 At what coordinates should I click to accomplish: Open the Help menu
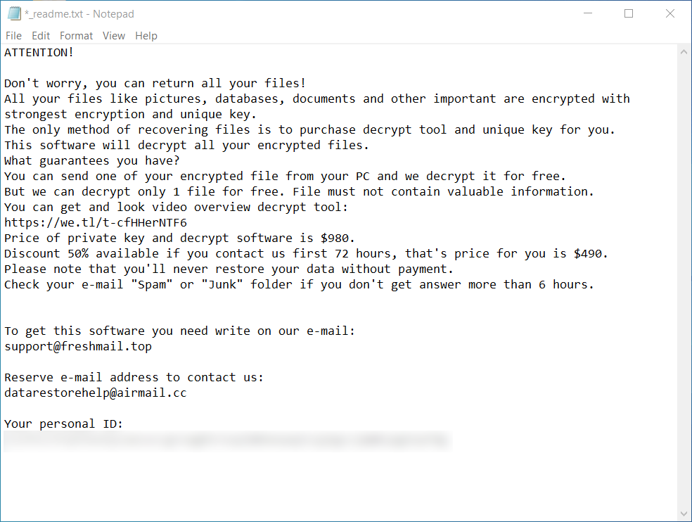coord(146,36)
